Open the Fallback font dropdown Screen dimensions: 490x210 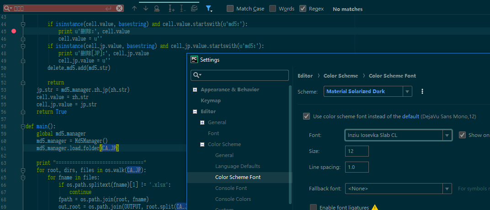coord(447,189)
